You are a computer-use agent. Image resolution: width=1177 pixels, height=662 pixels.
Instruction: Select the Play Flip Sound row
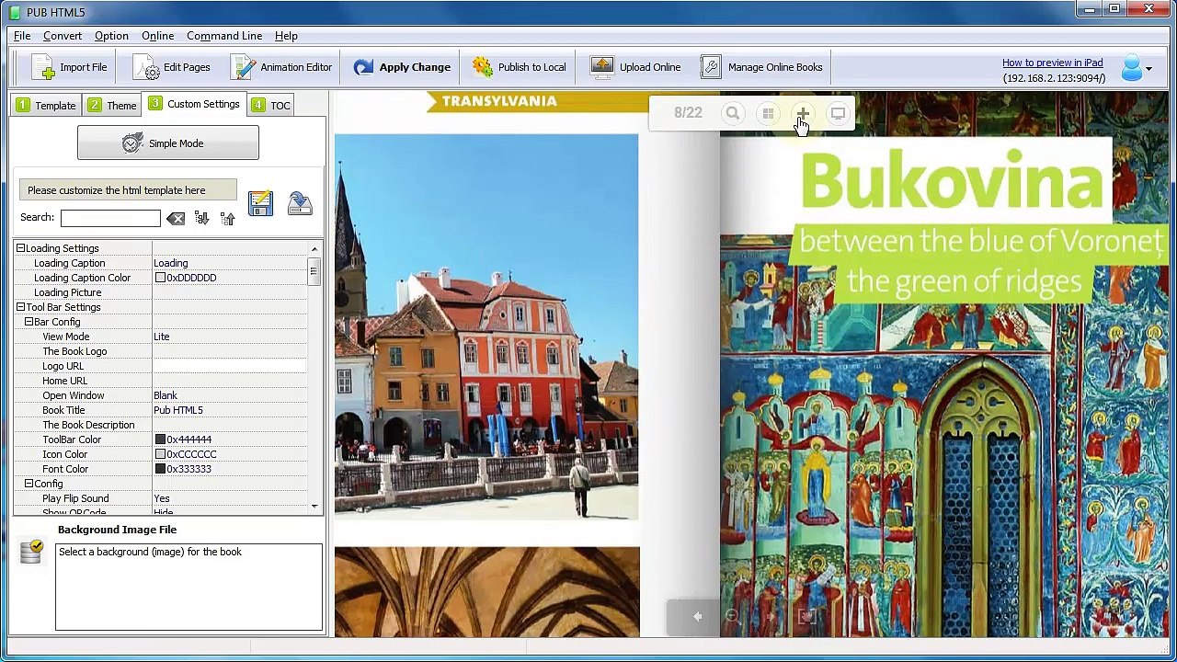point(161,498)
